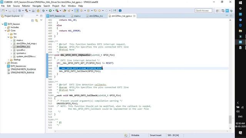Screen dimensions: 246x138
Task: Expand the Inc folder
Action: click(x=8, y=34)
